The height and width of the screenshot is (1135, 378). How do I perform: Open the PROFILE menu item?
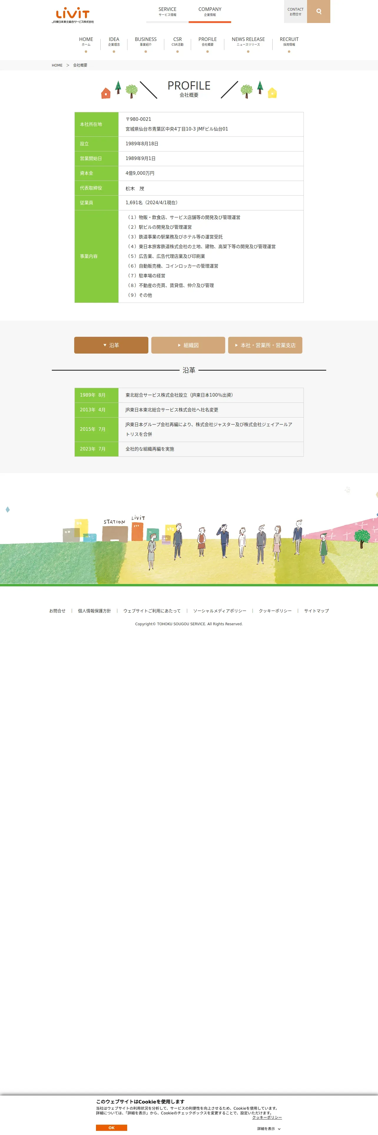(x=207, y=42)
